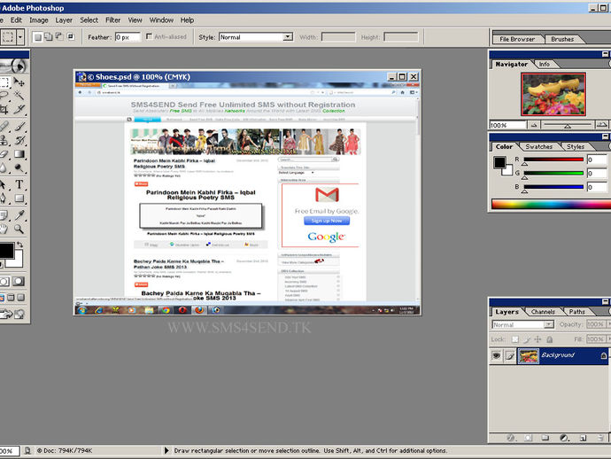The height and width of the screenshot is (459, 611).
Task: Collapse the Navigator palette
Action: click(x=605, y=54)
